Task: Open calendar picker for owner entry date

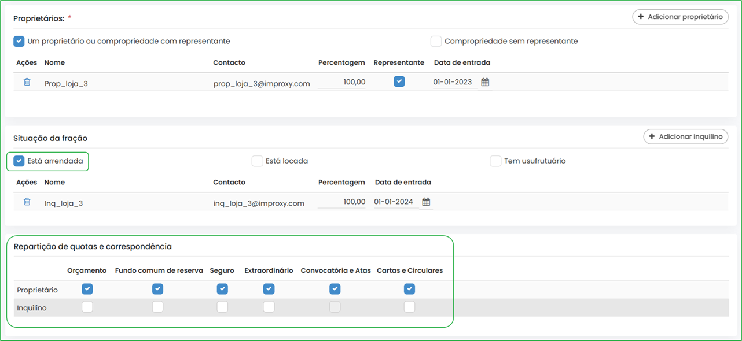Action: (x=485, y=82)
